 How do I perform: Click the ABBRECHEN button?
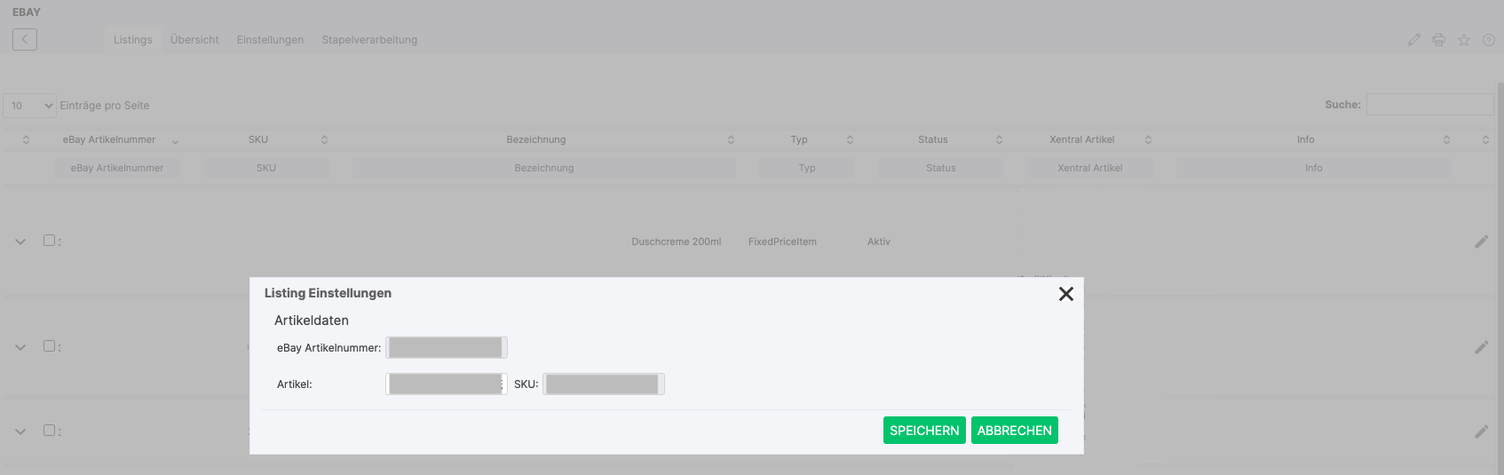[1014, 431]
